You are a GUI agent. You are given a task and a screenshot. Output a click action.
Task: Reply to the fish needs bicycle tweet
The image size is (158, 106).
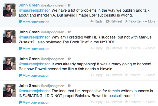tap(96, 75)
